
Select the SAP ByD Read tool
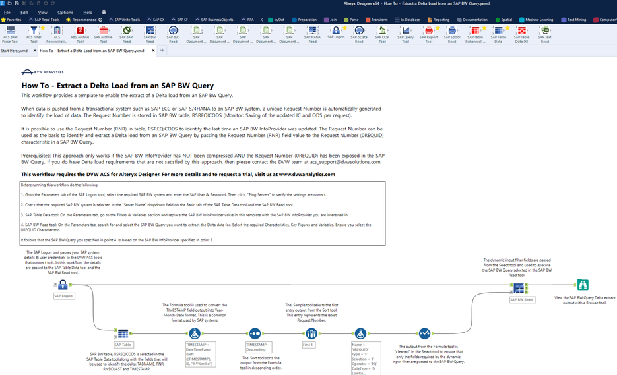(173, 31)
